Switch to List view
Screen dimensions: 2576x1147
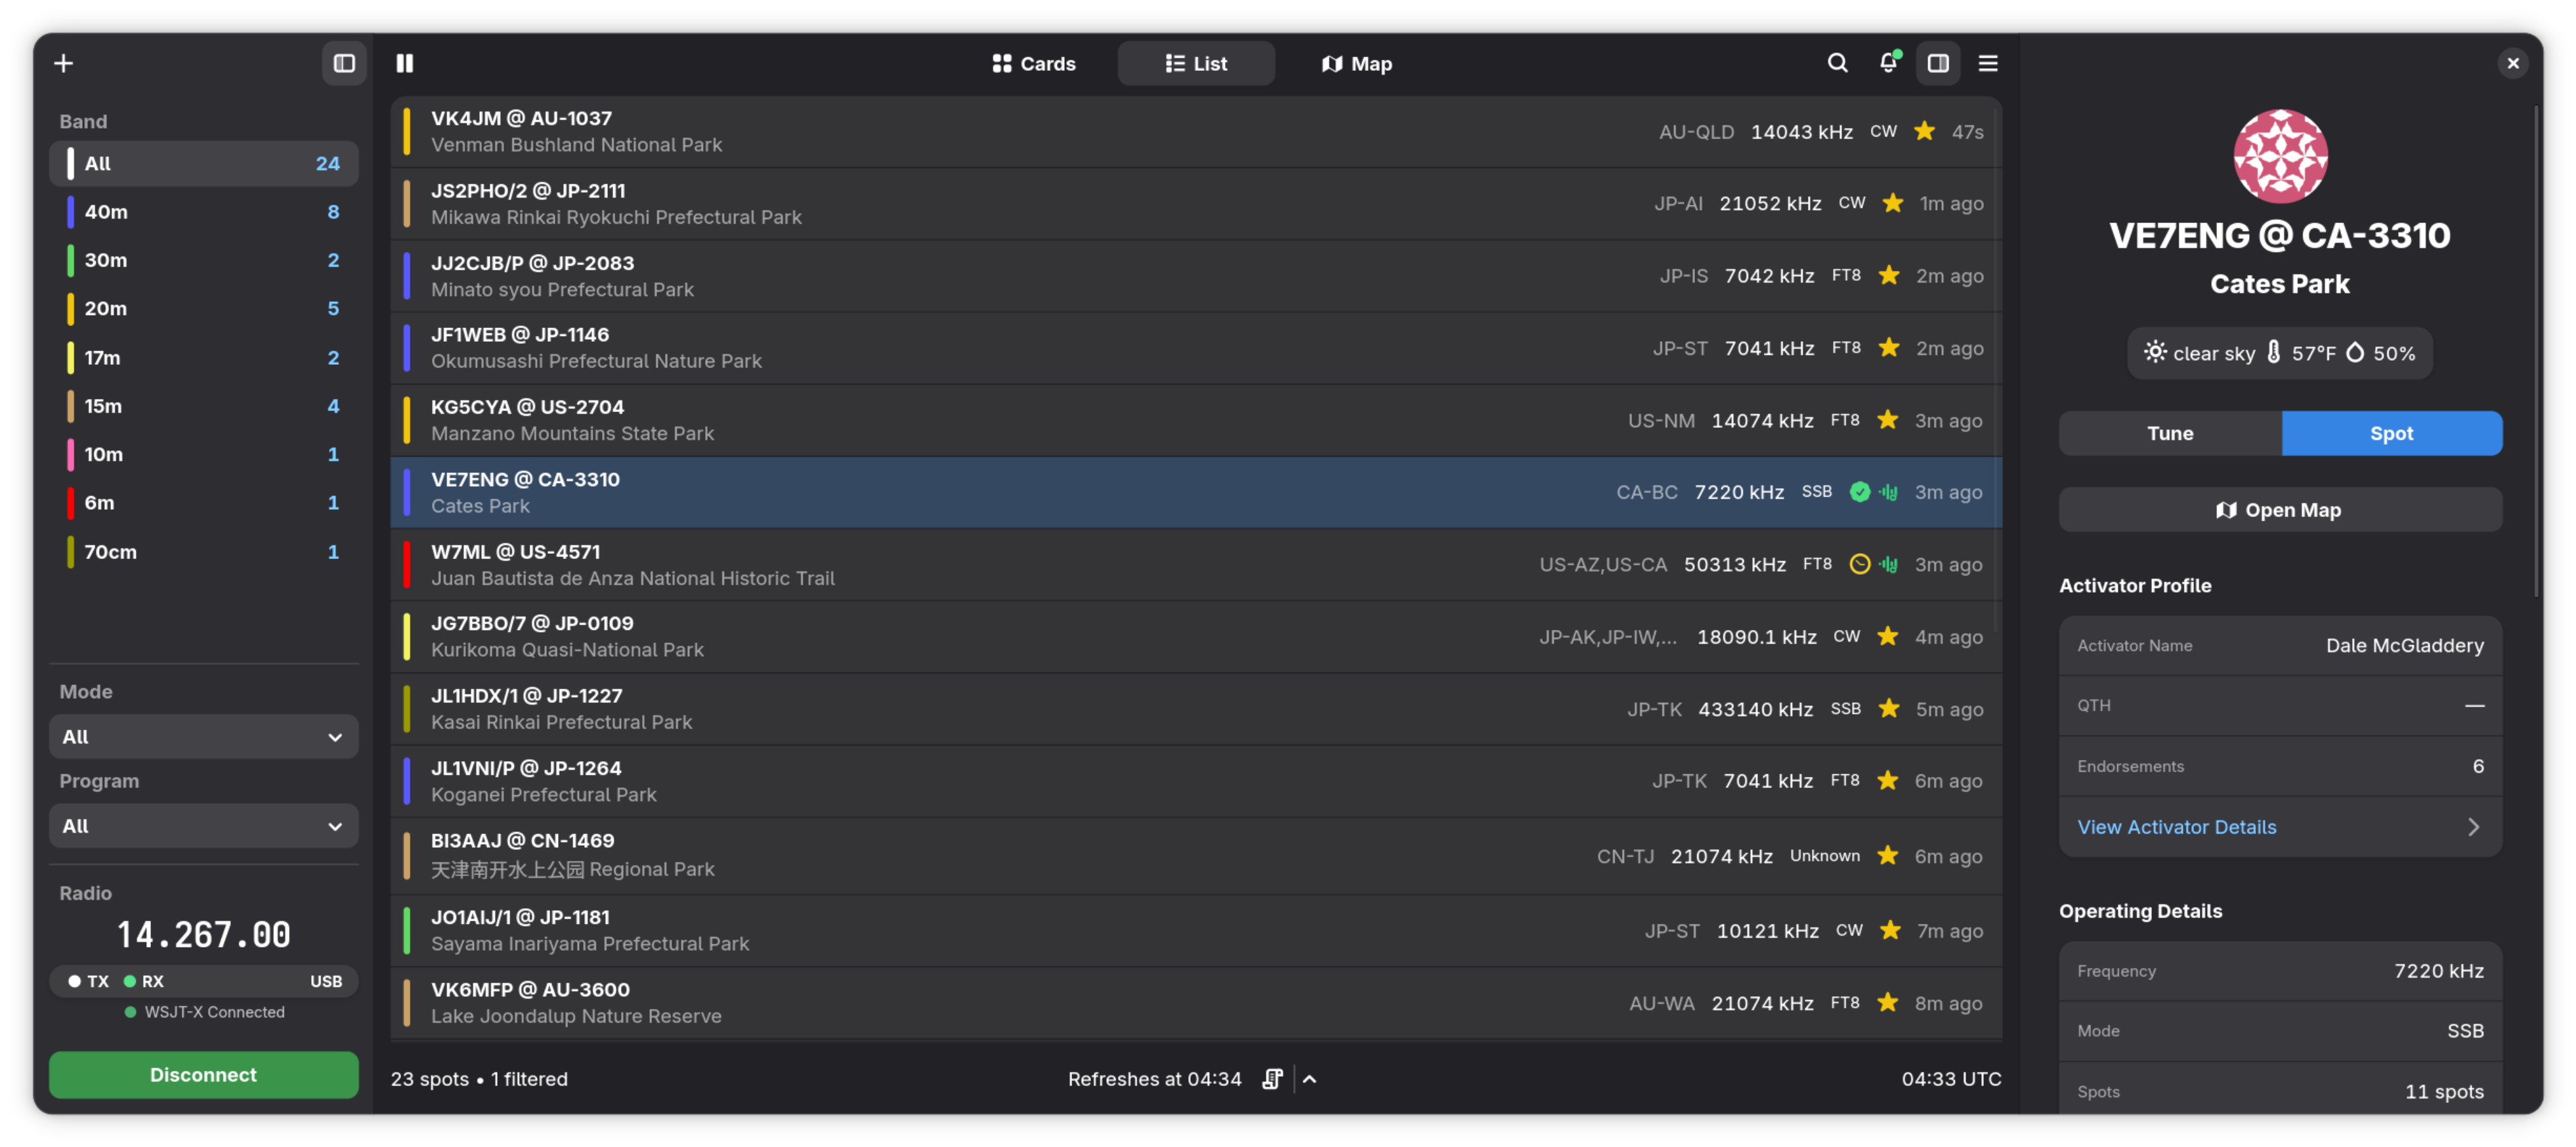[1195, 63]
